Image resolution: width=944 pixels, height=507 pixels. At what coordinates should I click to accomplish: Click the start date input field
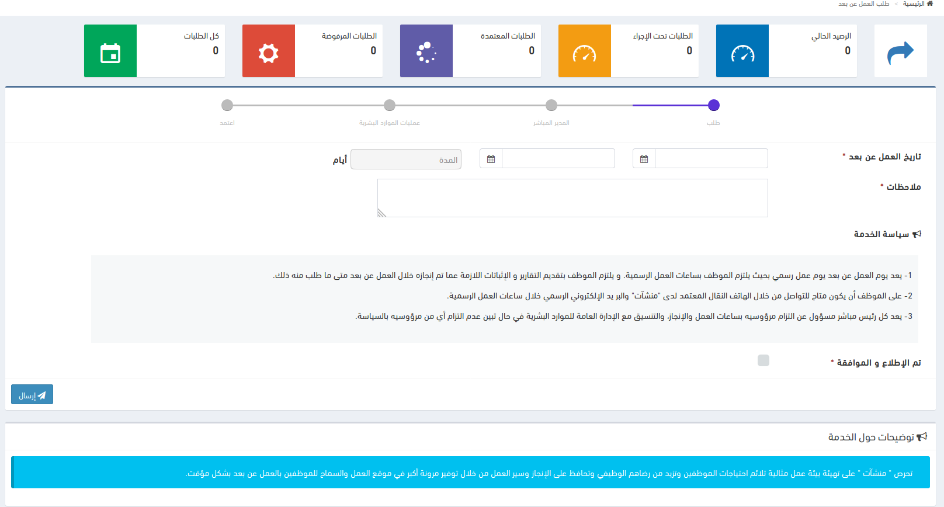pyautogui.click(x=711, y=159)
